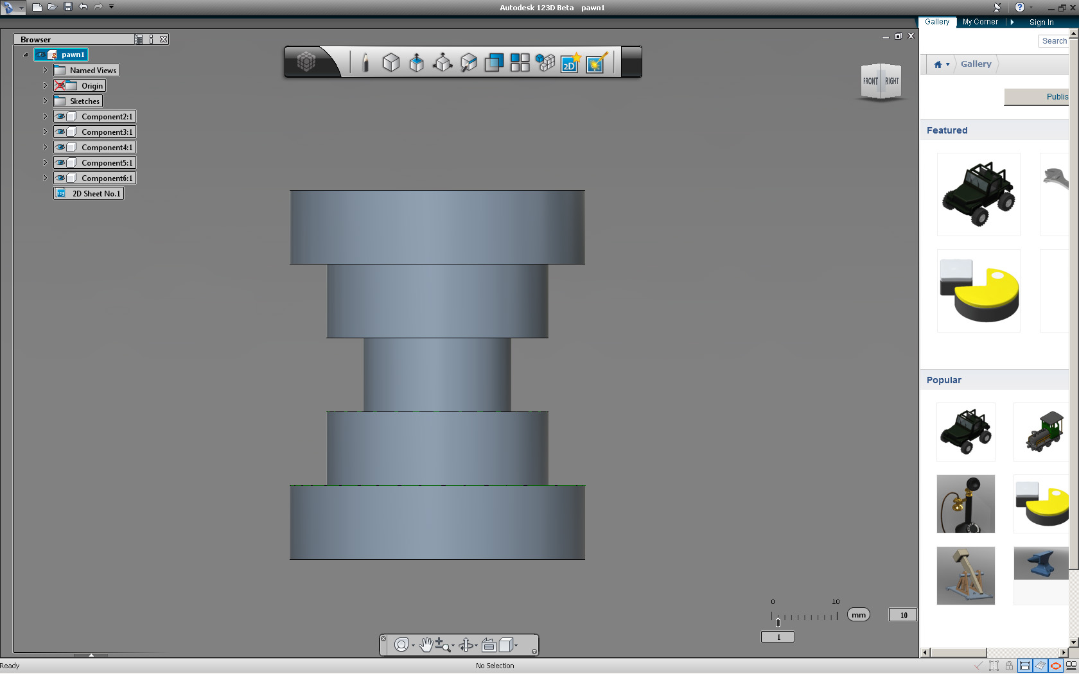The image size is (1079, 674).
Task: Click the New document icon
Action: click(37, 7)
